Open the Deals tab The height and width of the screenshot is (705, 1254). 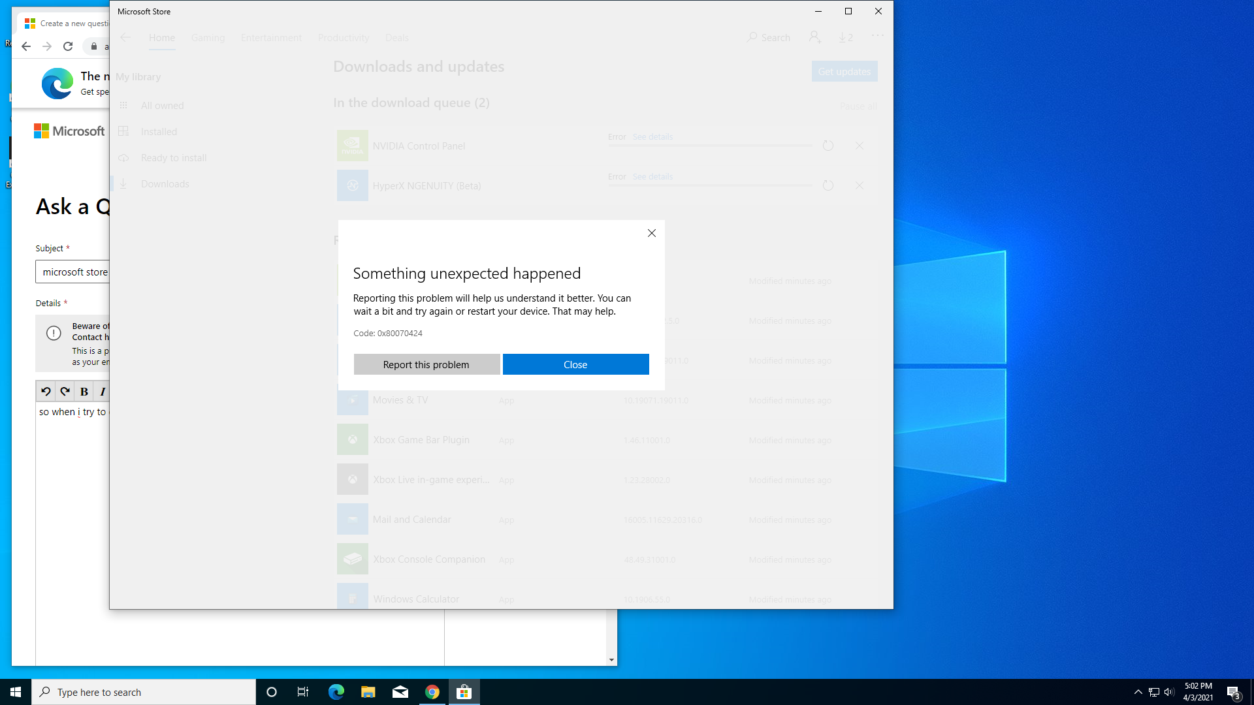396,38
